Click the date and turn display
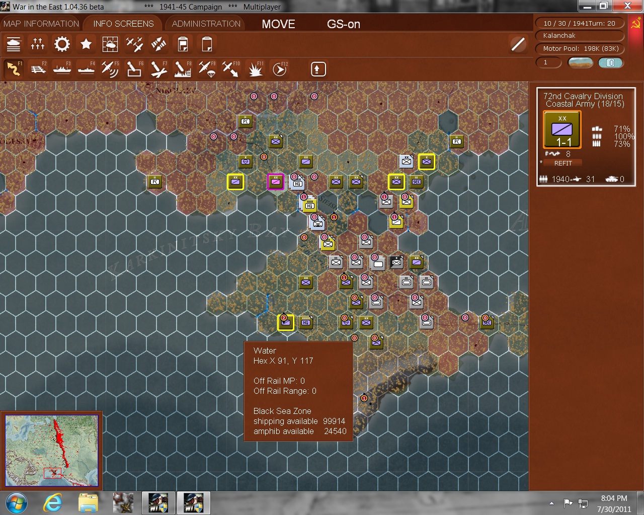The width and height of the screenshot is (644, 515). pos(579,23)
